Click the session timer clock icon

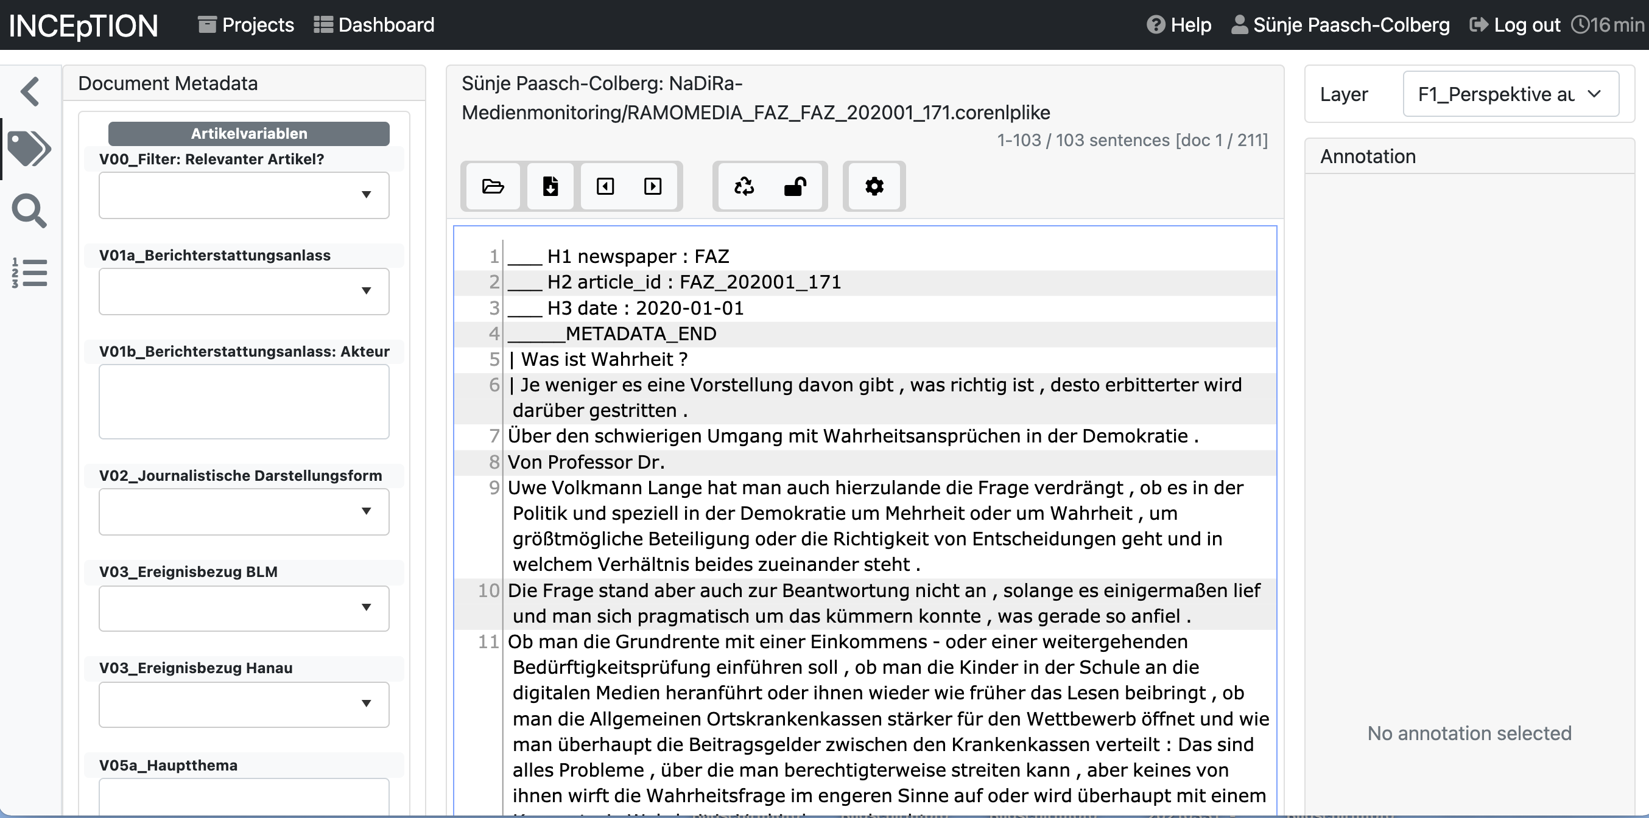pyautogui.click(x=1580, y=25)
